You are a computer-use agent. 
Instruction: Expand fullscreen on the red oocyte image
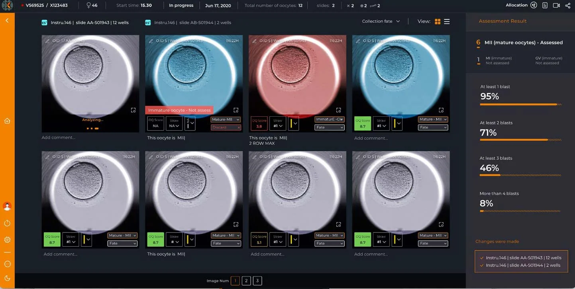[x=338, y=110]
